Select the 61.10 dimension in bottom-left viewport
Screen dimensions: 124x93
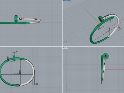click(17, 74)
